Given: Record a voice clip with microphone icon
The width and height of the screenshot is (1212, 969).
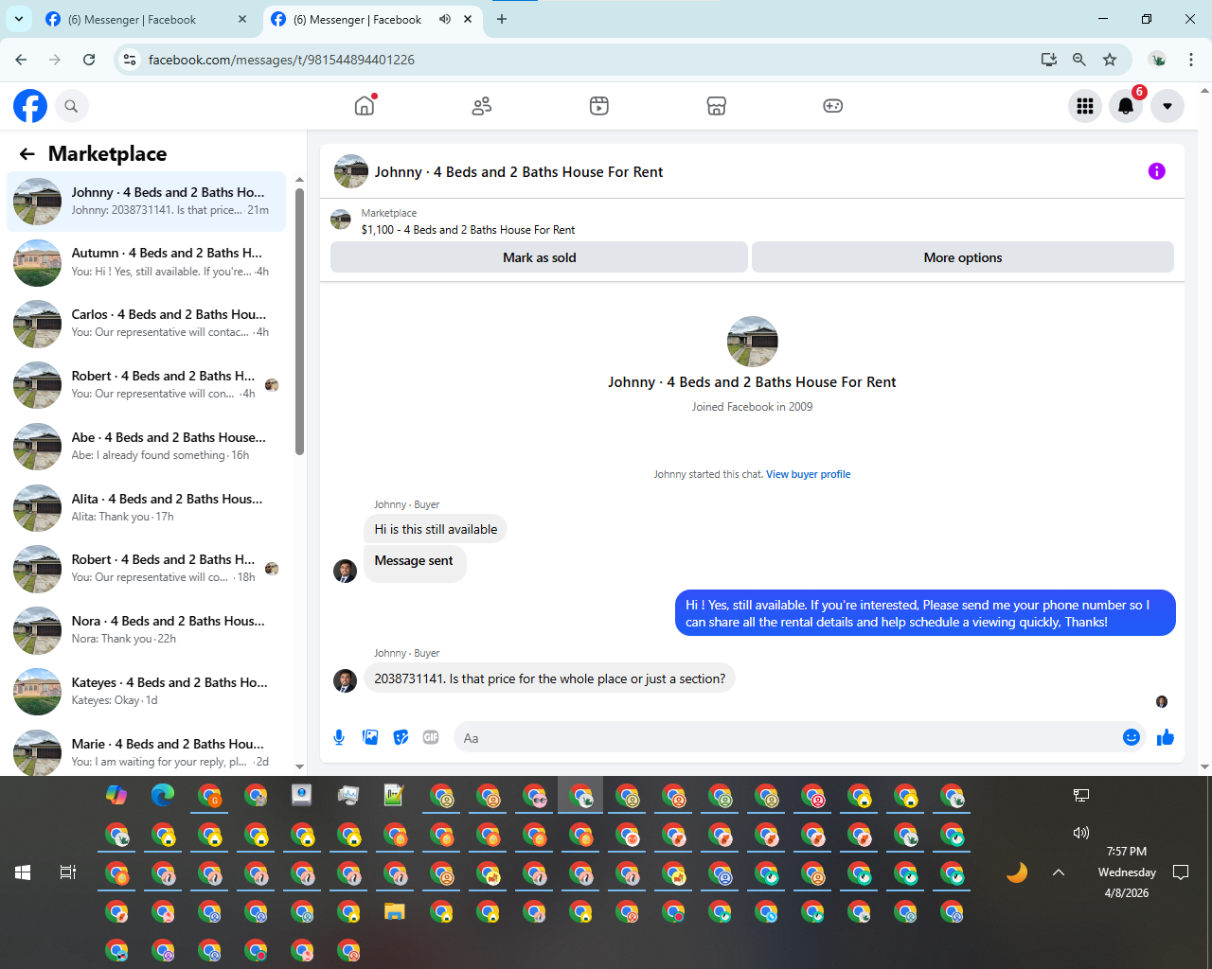Looking at the screenshot, I should tap(339, 737).
